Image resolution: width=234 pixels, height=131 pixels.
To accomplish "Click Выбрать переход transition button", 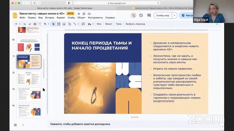I will tap(135, 24).
